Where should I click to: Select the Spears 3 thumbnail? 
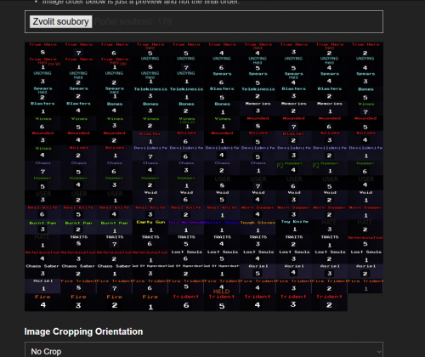pyautogui.click(x=365, y=79)
